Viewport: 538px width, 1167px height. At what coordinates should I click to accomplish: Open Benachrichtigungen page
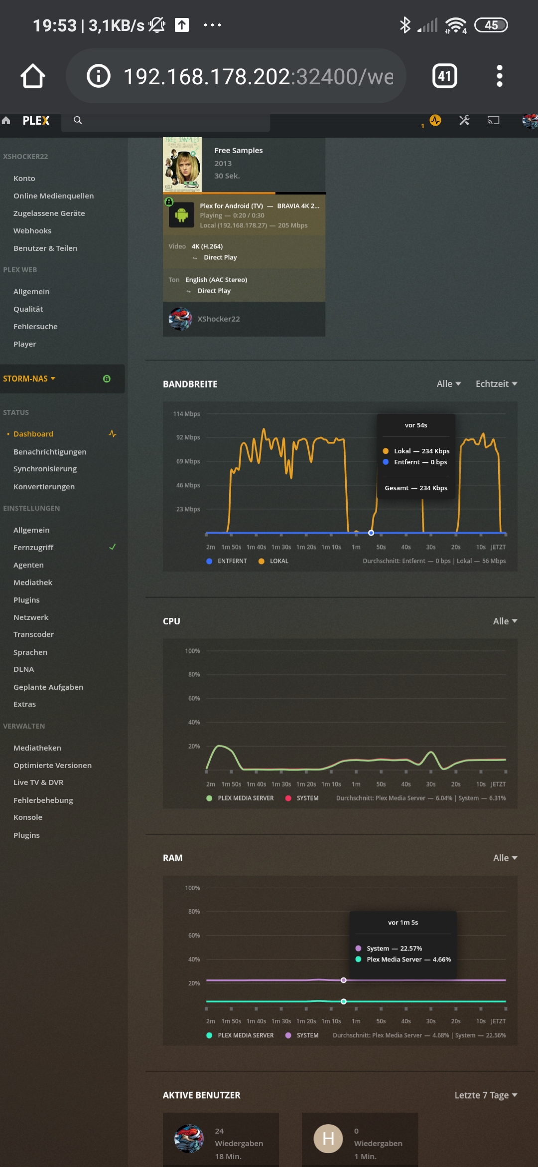[x=50, y=451]
